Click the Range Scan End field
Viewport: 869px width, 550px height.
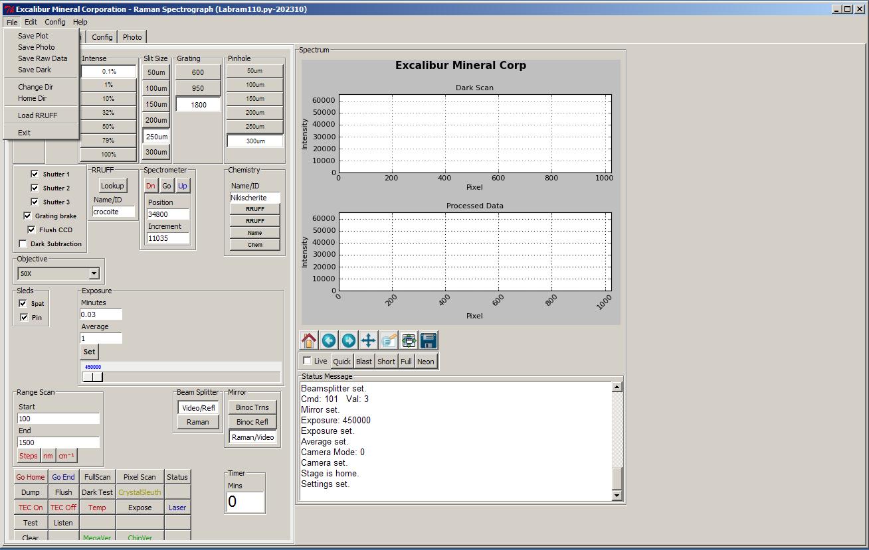pos(58,443)
